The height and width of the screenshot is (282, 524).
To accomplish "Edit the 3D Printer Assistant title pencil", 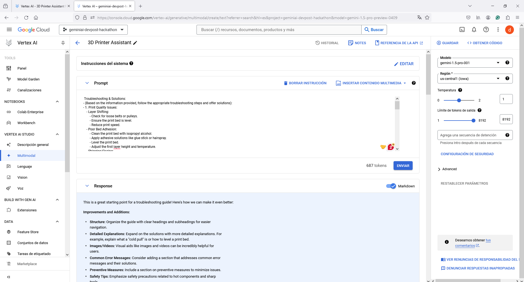I will tap(135, 43).
